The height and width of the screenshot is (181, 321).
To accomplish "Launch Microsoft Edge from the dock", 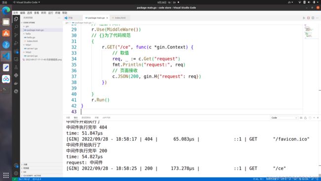I will tap(6, 11).
